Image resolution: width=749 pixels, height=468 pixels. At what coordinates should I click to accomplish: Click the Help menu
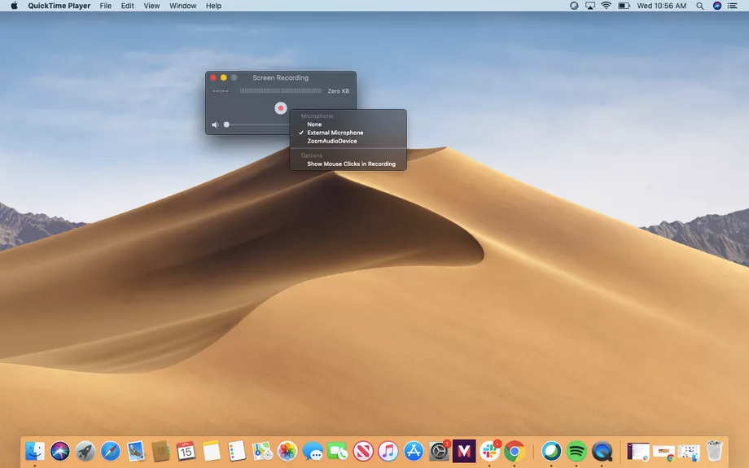213,6
